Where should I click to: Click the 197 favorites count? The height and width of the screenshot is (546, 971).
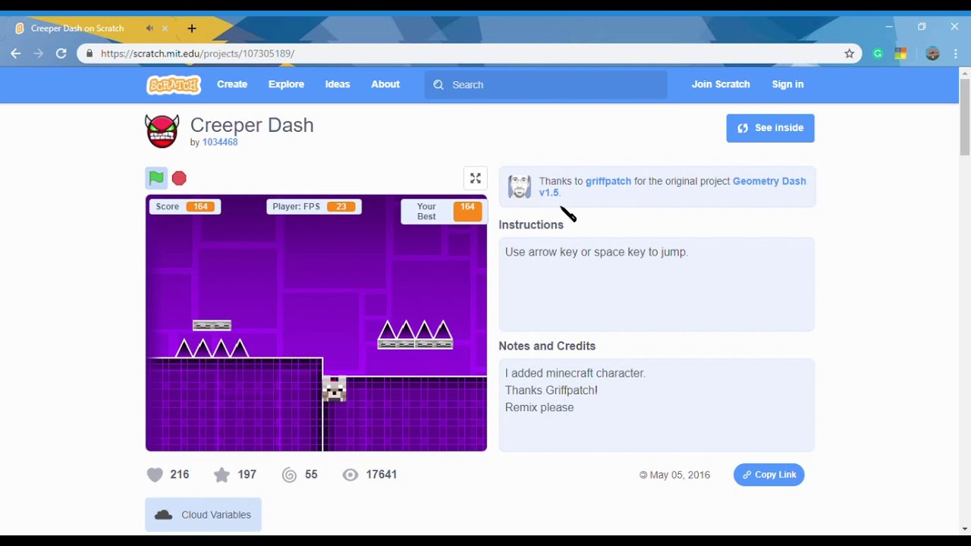tap(247, 475)
